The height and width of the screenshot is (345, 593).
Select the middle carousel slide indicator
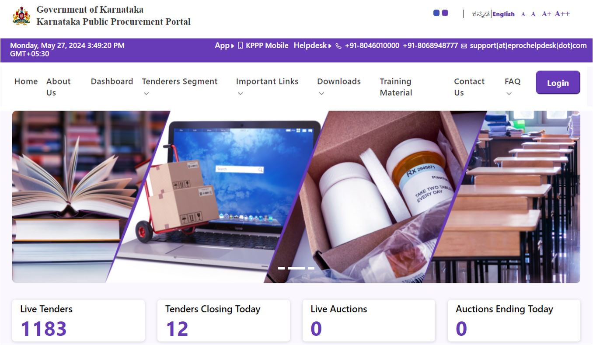296,268
